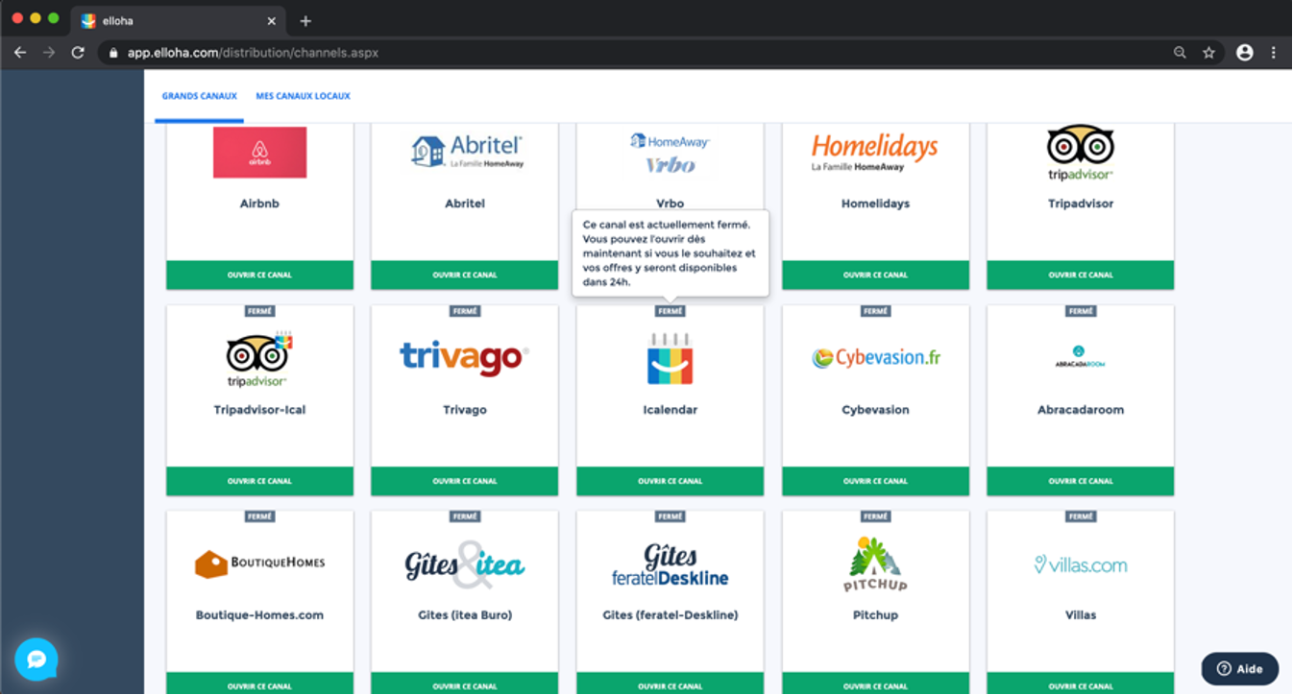Reload the page in the browser
Image resolution: width=1293 pixels, height=695 pixels.
tap(78, 53)
